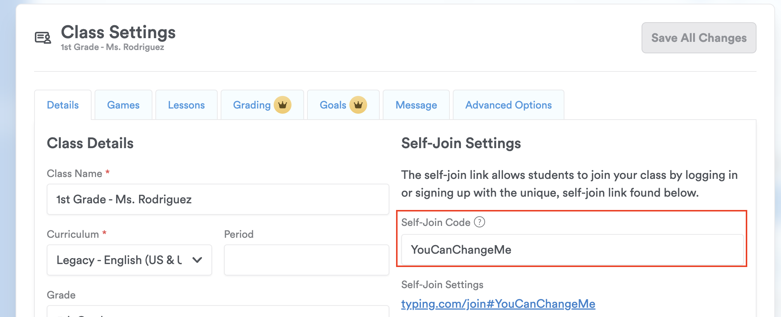781x317 pixels.
Task: Open the Games tab
Action: pyautogui.click(x=123, y=105)
